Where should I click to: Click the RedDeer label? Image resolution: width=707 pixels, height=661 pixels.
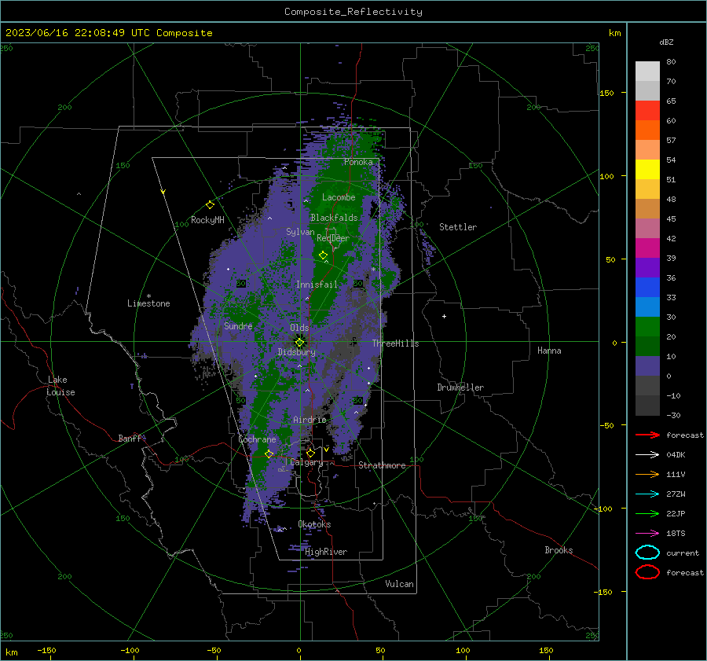333,238
